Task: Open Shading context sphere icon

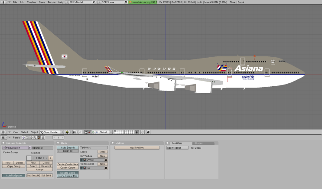Action: coord(31,137)
